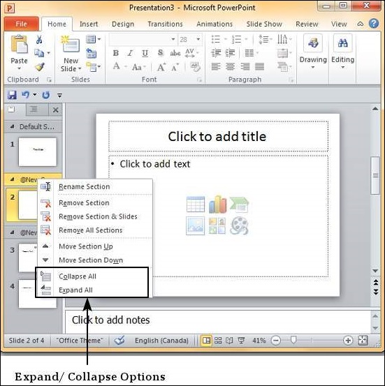
Task: Click the Zoom In plus button
Action: tap(348, 341)
